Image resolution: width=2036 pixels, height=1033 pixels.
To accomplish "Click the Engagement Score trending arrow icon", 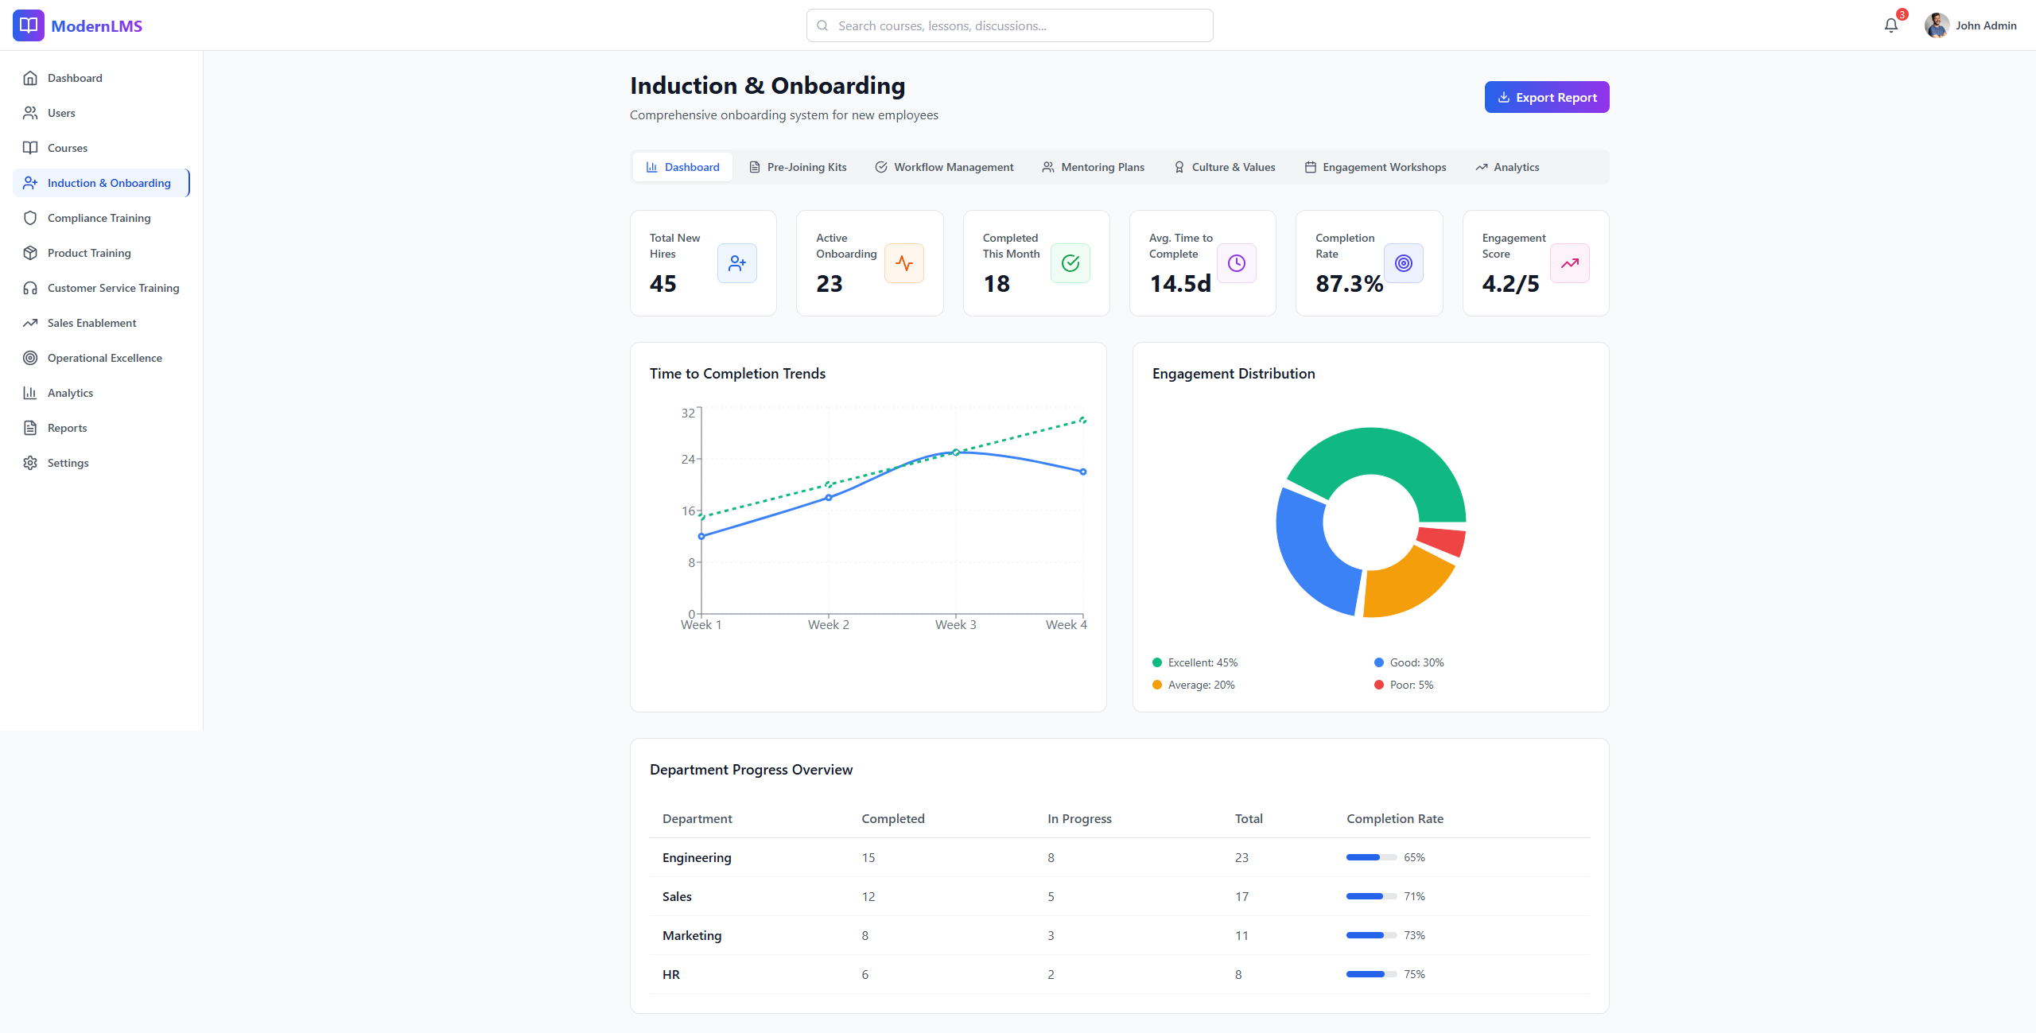I will point(1569,263).
